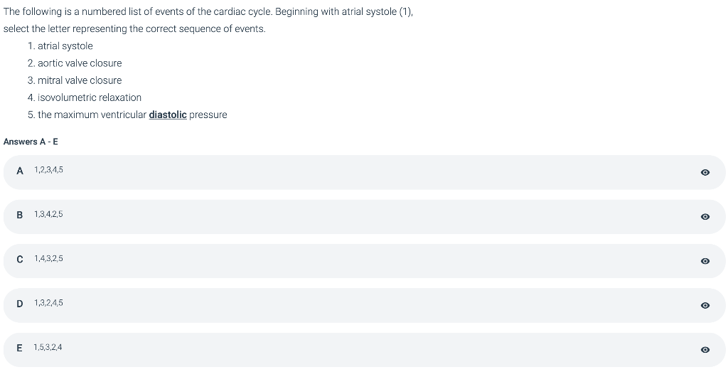Select the sequence text 1,4,3,2,5
Screen dimensions: 728x372
click(x=48, y=258)
